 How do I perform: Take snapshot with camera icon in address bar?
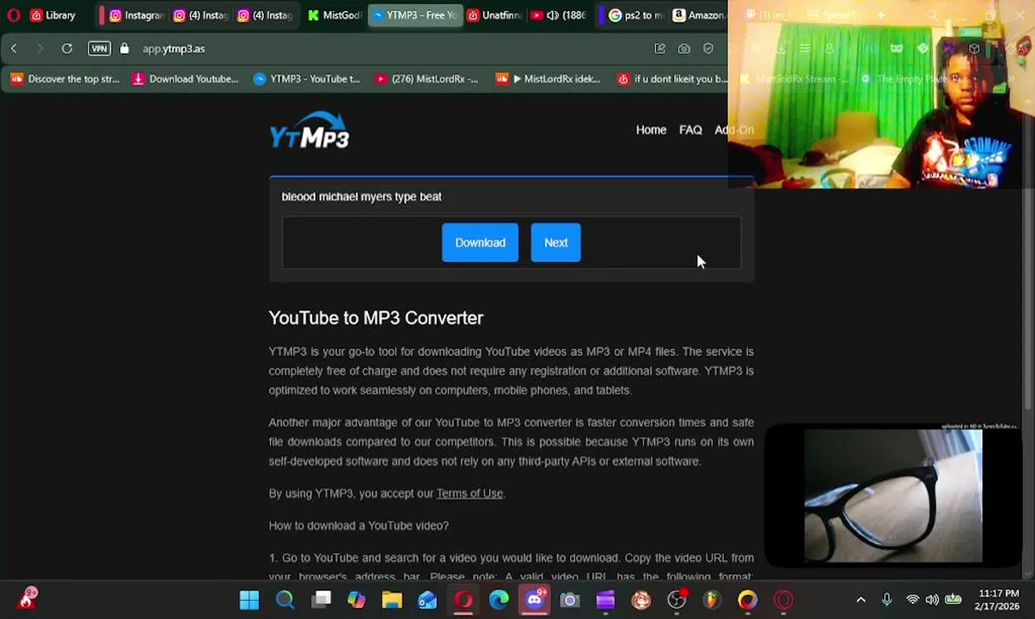click(684, 49)
